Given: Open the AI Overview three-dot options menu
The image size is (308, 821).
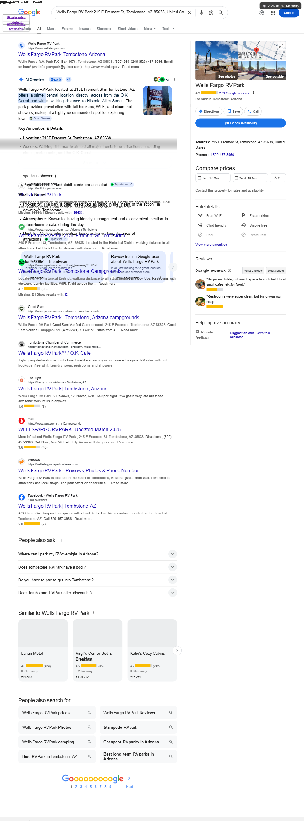Looking at the screenshot, I should (x=177, y=81).
